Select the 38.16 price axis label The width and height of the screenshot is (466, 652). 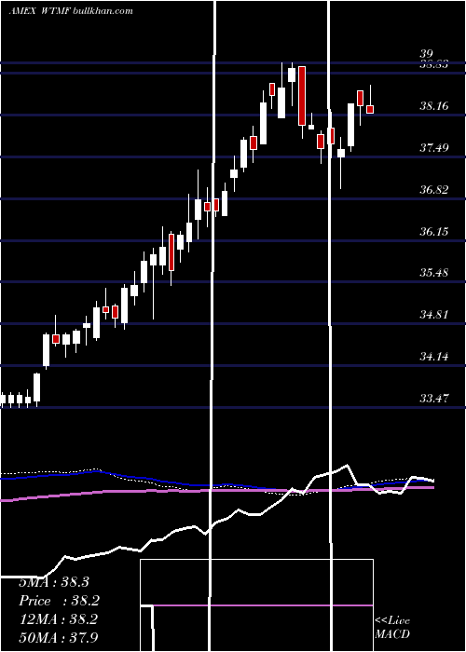434,106
